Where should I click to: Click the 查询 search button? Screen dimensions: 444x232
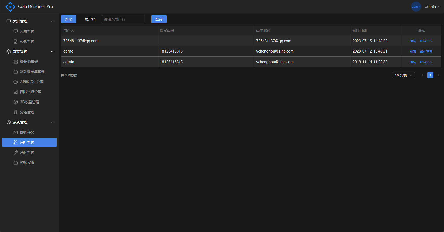coord(159,19)
